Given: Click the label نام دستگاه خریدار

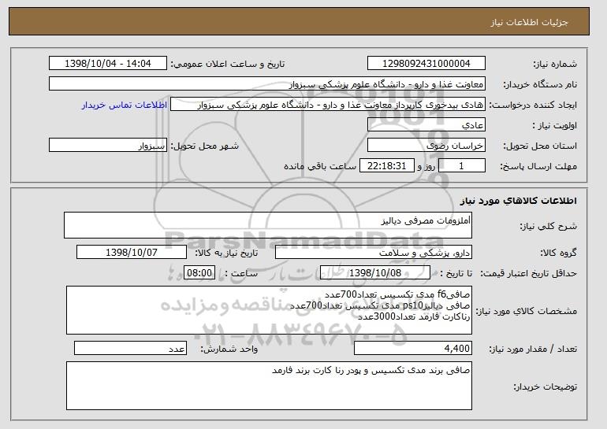Looking at the screenshot, I should tap(540, 84).
